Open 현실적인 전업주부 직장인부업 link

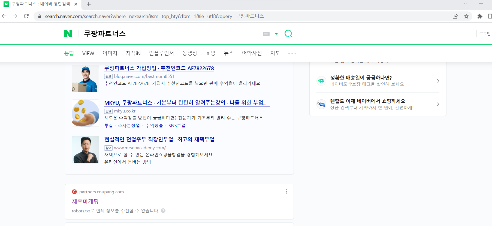coord(159,139)
